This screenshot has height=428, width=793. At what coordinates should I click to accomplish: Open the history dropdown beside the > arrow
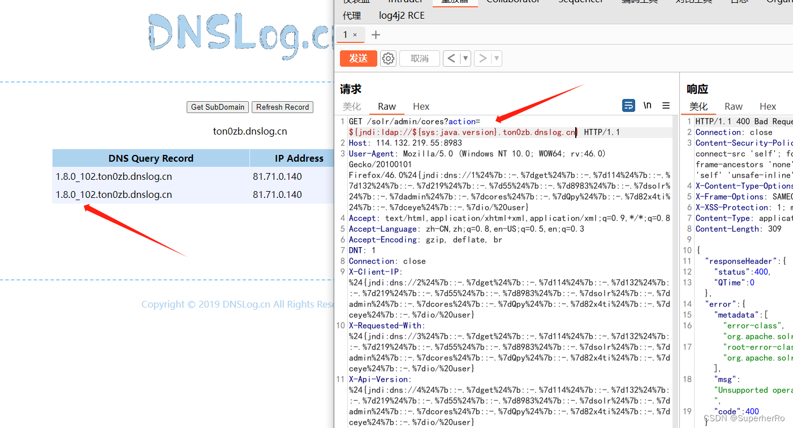click(x=497, y=58)
